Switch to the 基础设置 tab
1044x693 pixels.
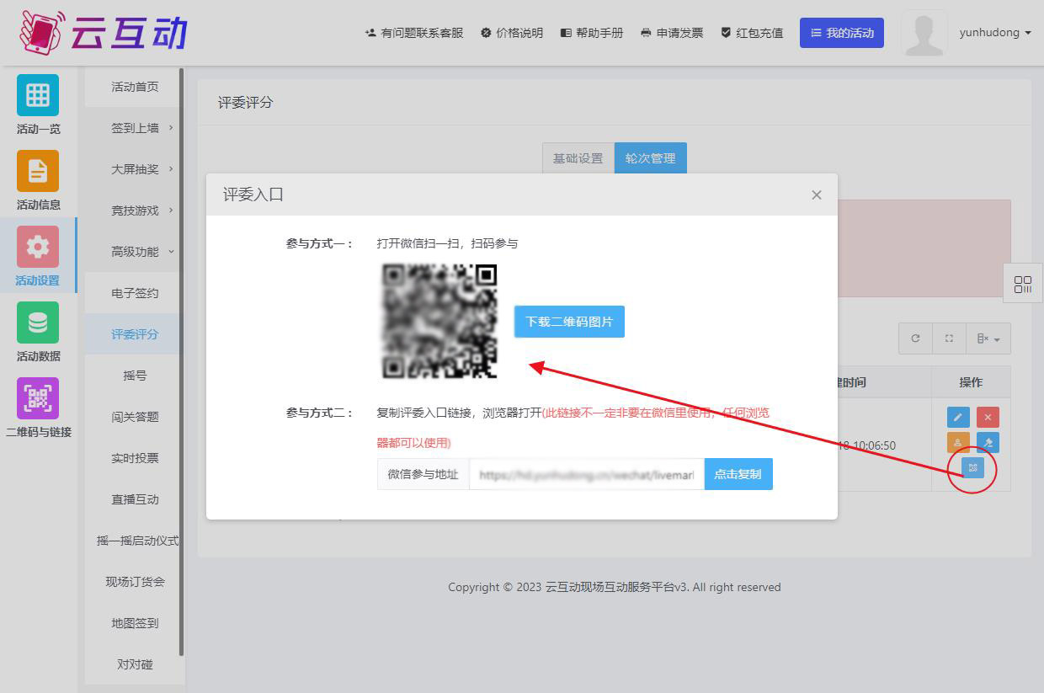pos(578,158)
